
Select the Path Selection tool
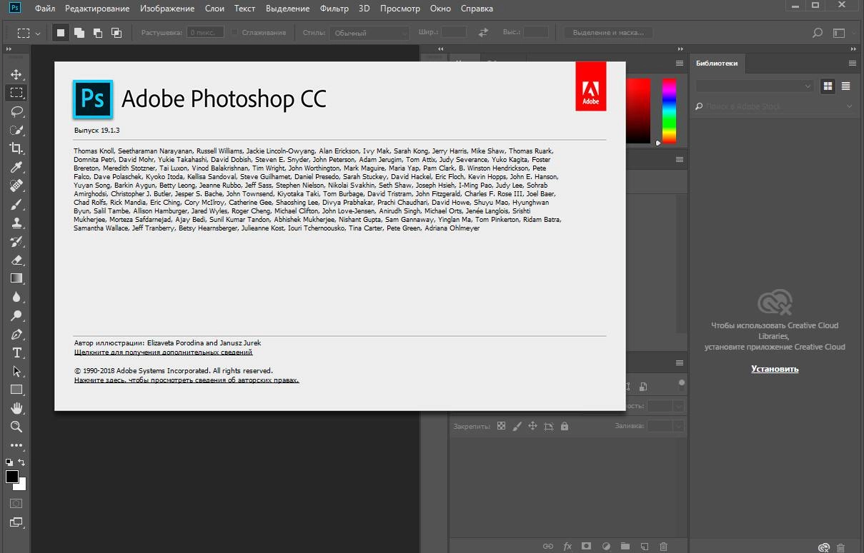coord(16,371)
